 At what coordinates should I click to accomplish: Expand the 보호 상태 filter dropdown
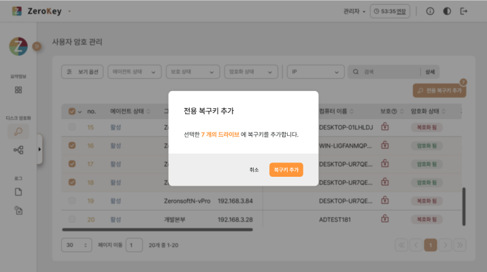click(x=193, y=71)
